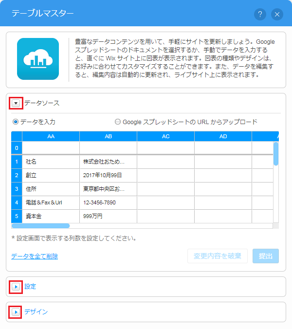Expand the デザイン section
This screenshot has height=329, width=292.
click(16, 312)
